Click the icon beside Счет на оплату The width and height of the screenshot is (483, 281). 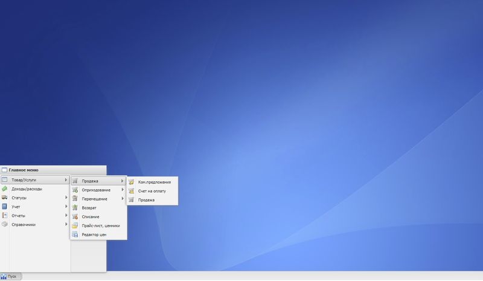[x=131, y=191]
